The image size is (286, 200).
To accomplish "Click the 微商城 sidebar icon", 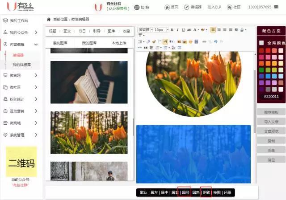I will pos(5,123).
